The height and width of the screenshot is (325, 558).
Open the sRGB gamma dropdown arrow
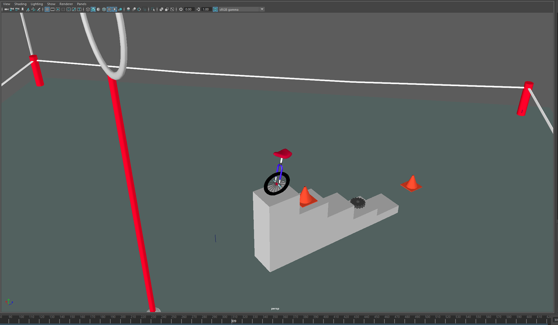(x=262, y=9)
